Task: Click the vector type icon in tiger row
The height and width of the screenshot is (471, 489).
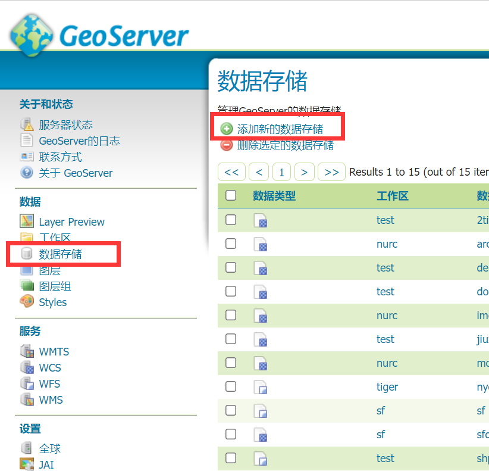Action: coord(261,387)
